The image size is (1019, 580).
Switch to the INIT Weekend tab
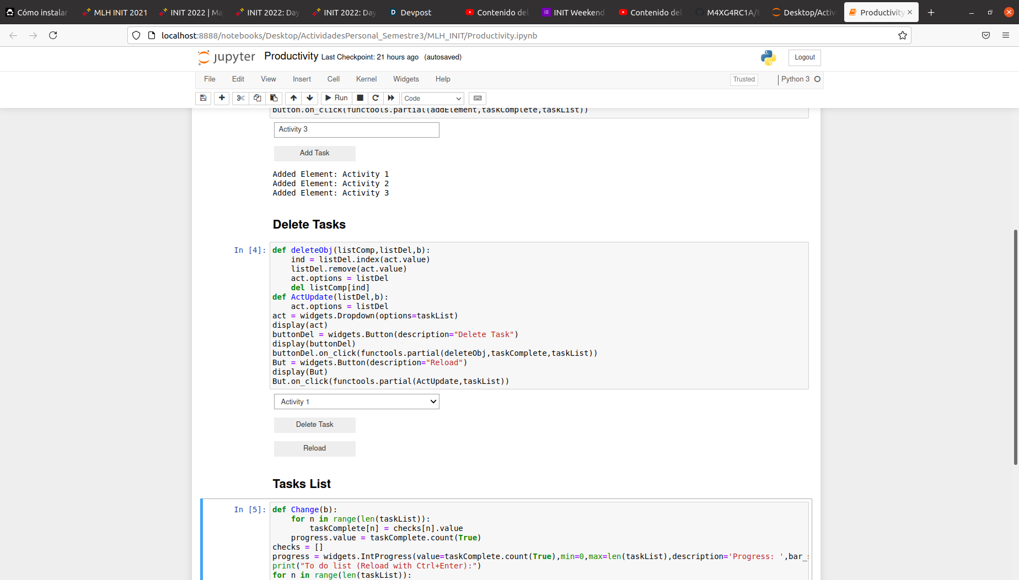point(573,12)
